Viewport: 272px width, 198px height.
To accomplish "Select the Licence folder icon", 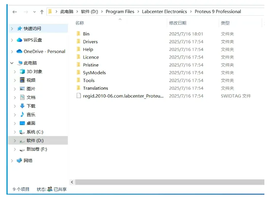I will (78, 57).
